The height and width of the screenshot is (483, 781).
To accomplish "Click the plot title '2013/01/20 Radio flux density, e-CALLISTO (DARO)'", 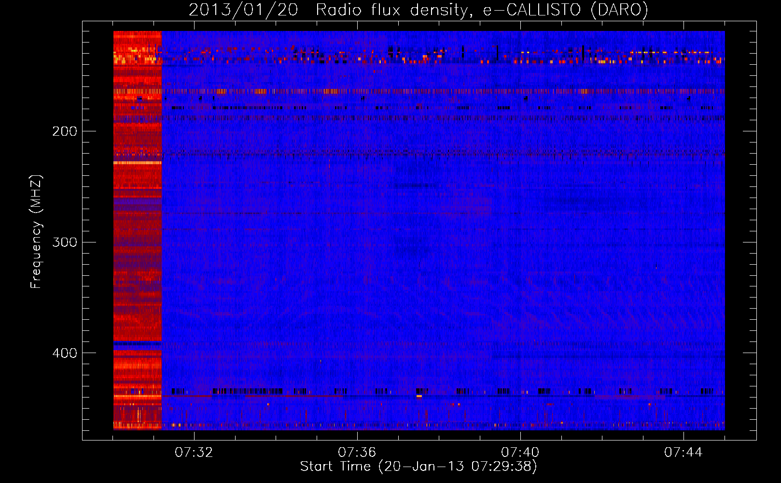I will click(418, 10).
